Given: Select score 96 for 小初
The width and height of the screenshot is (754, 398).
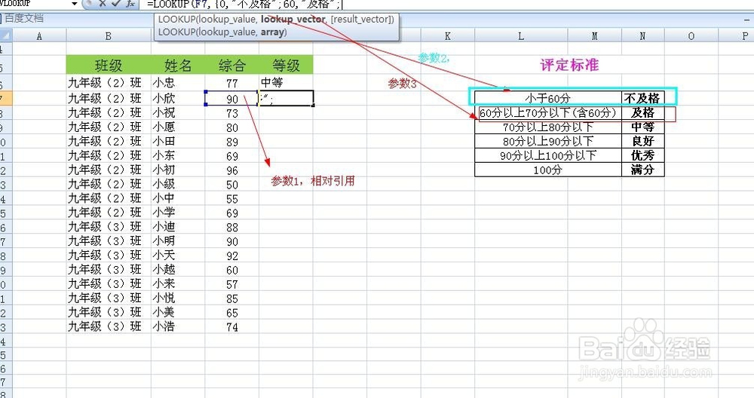Looking at the screenshot, I should [231, 170].
